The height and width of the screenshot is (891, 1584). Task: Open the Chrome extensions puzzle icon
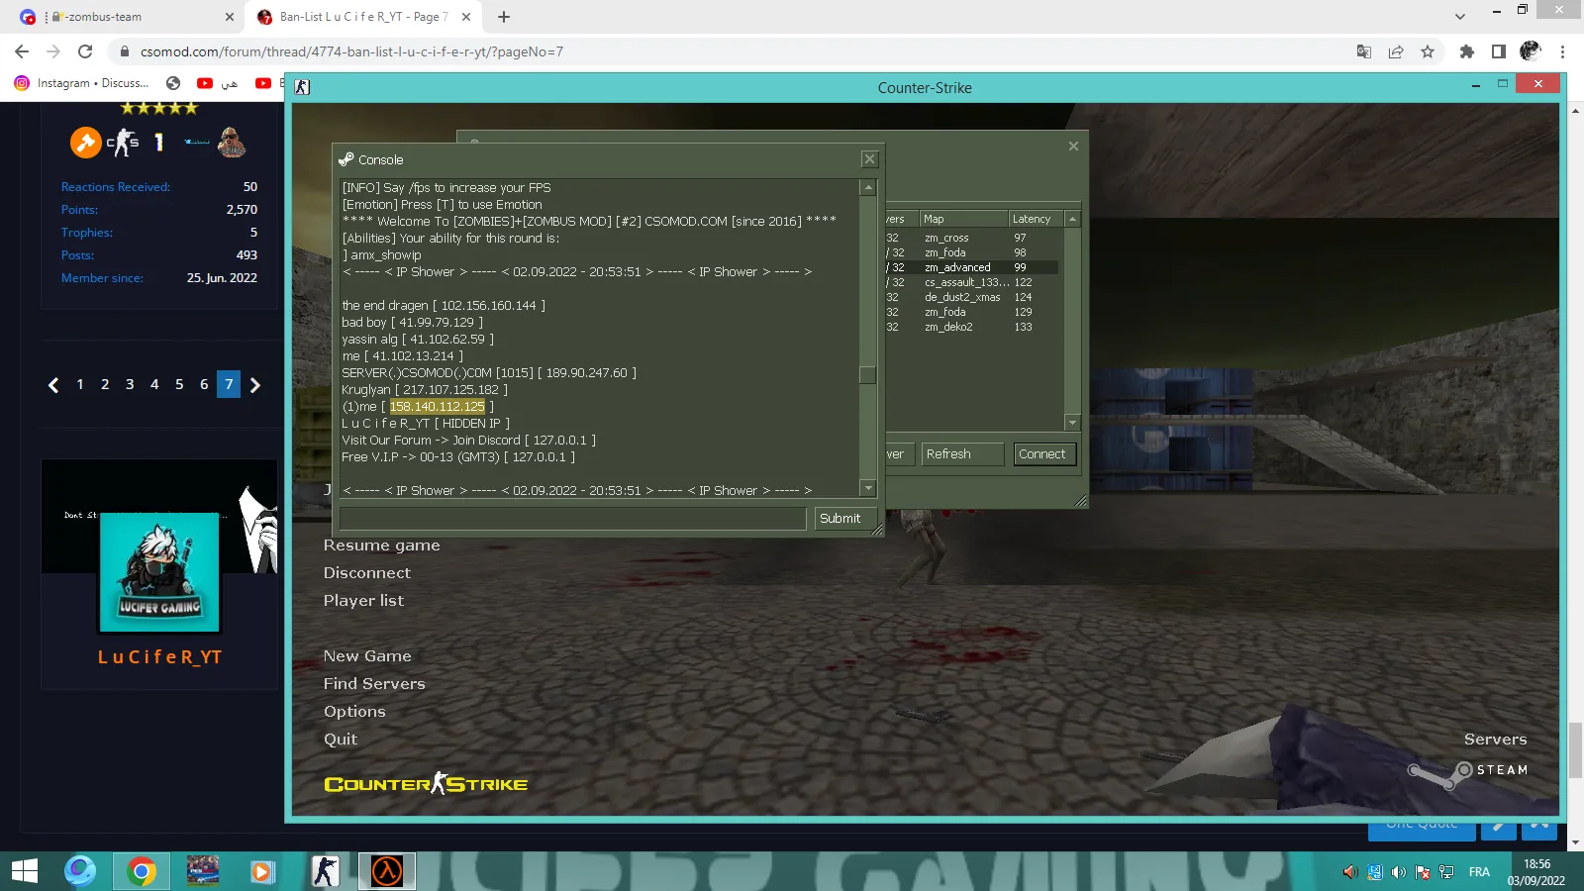(1467, 51)
